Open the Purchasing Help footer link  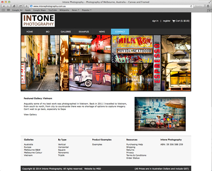click(134, 144)
